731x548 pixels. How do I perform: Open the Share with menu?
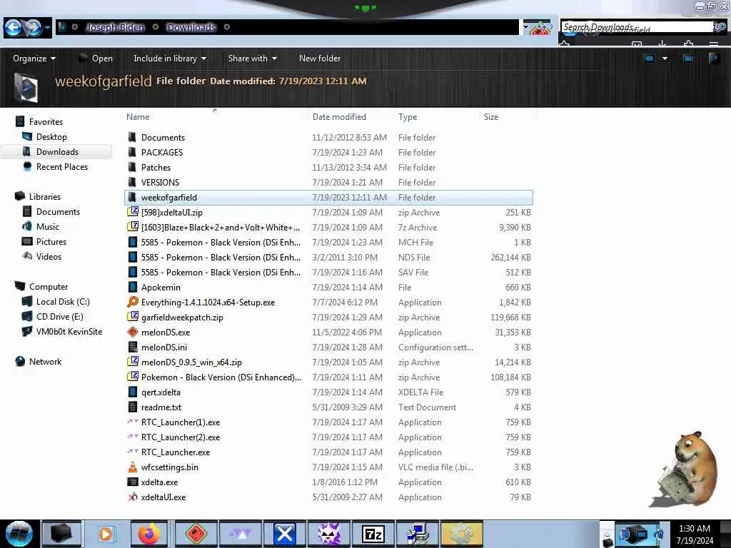(x=252, y=59)
